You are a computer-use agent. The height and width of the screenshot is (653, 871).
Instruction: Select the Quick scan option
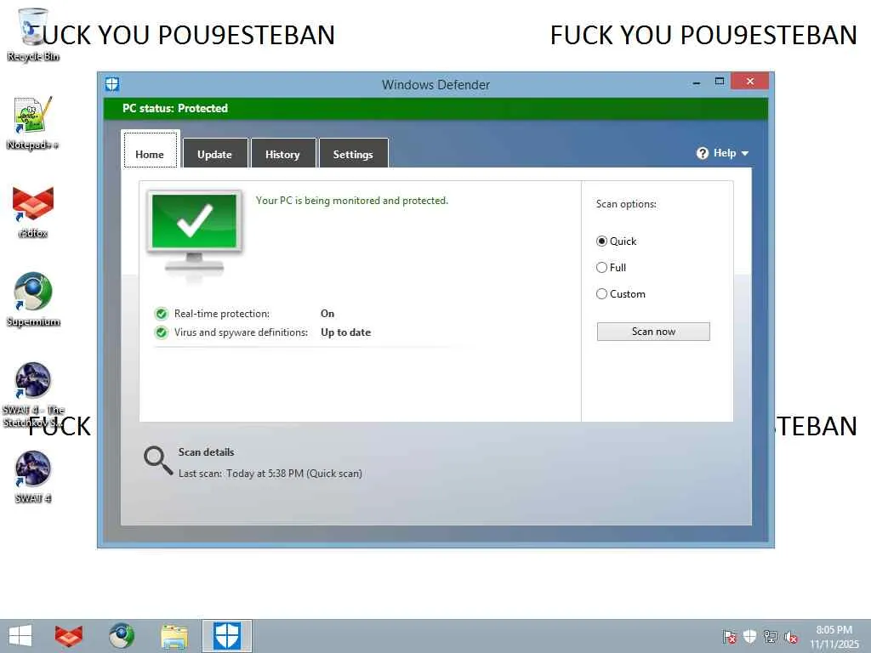pos(616,241)
